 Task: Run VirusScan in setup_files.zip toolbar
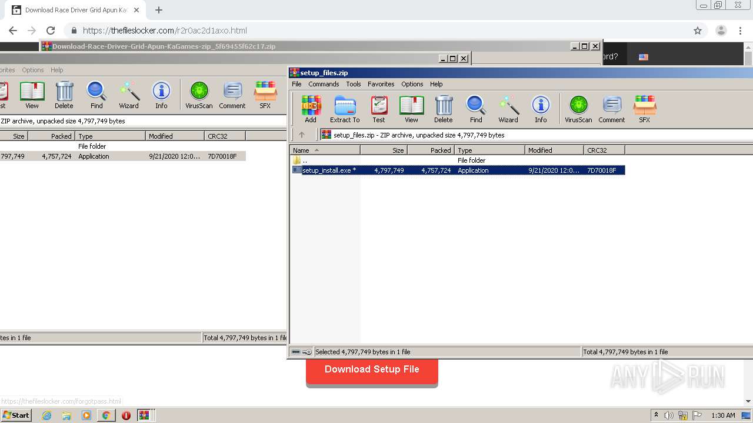pyautogui.click(x=578, y=109)
